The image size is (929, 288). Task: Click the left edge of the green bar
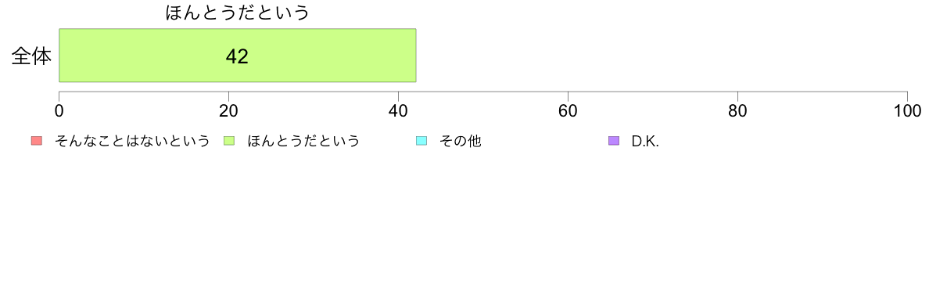(x=60, y=55)
